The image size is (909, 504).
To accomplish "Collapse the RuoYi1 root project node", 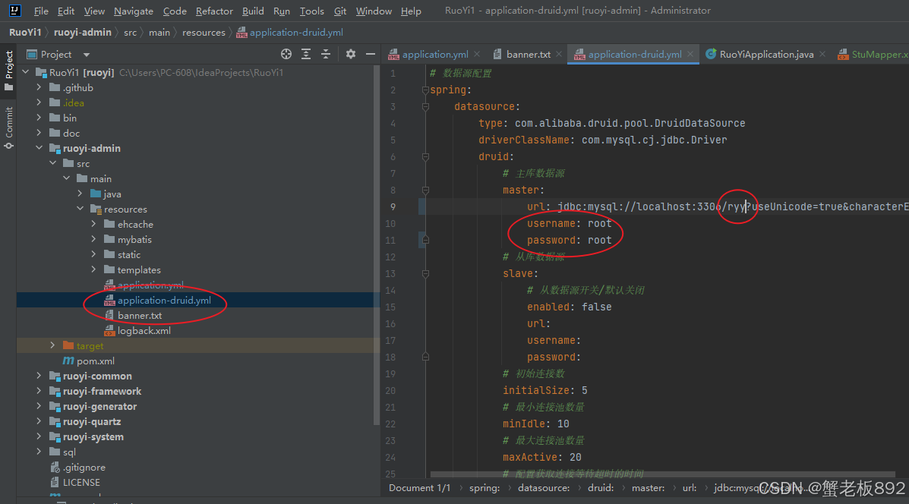I will [x=26, y=72].
